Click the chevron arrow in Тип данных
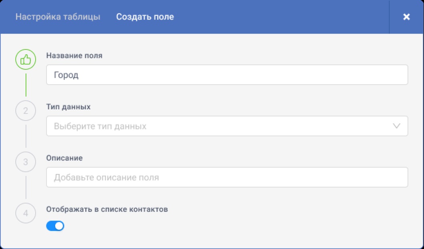Image resolution: width=424 pixels, height=249 pixels. coord(396,126)
